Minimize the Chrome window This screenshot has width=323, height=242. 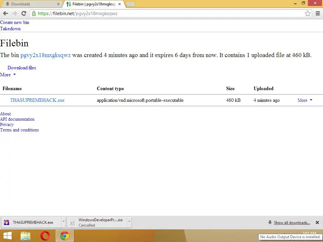(295, 3)
